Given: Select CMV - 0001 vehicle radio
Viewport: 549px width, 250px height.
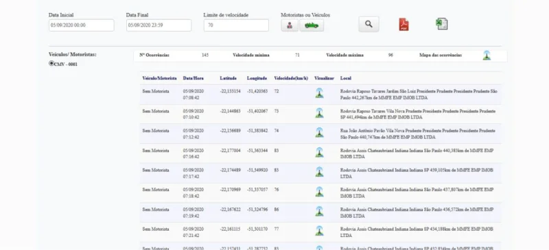Looking at the screenshot, I should (51, 63).
